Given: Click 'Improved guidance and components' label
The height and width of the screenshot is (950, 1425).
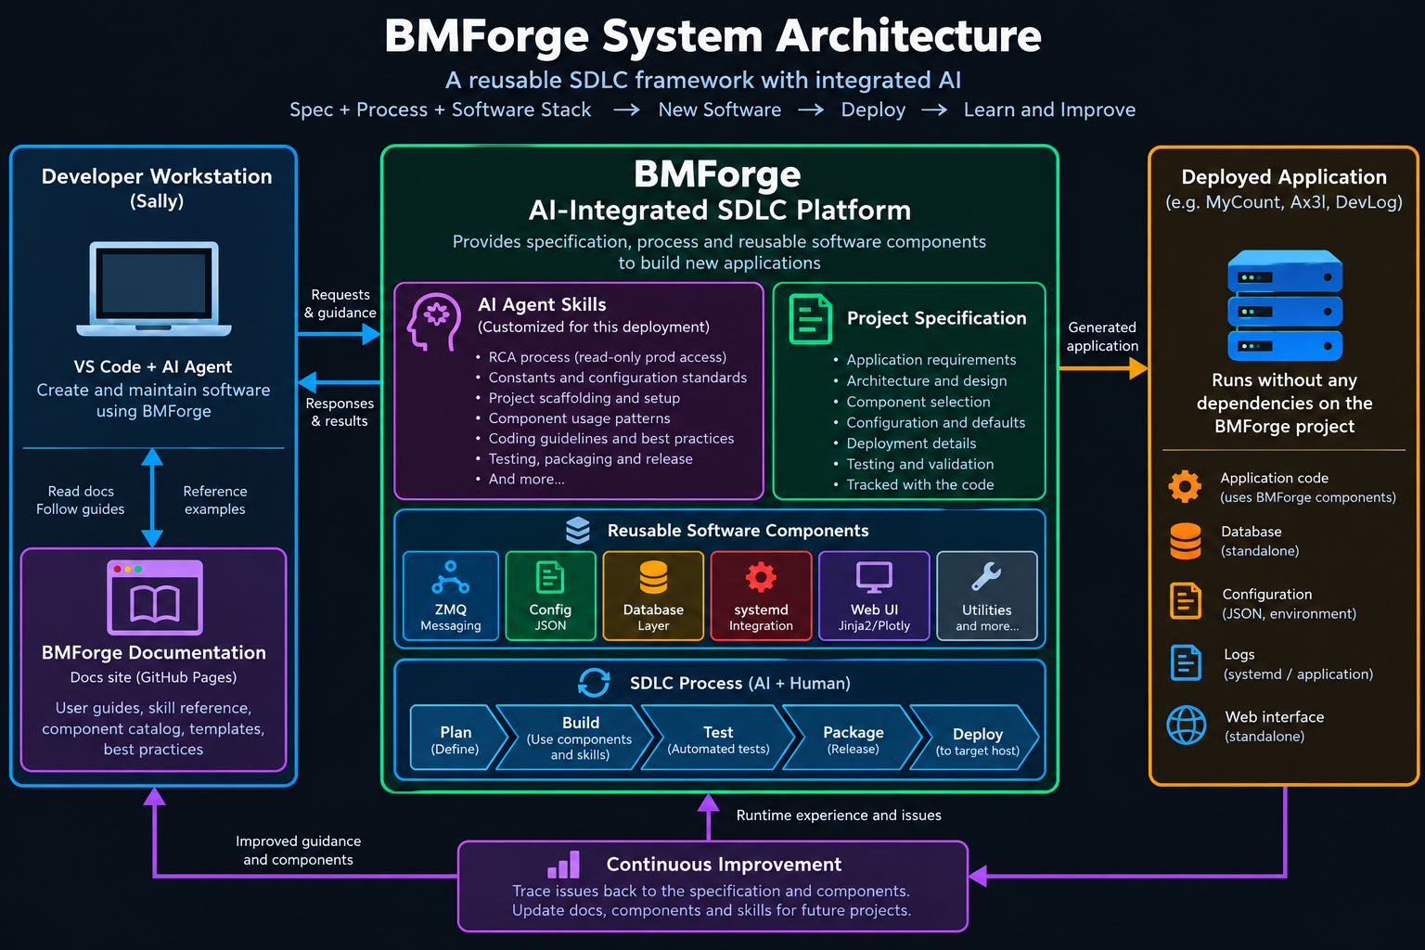Looking at the screenshot, I should [x=298, y=851].
